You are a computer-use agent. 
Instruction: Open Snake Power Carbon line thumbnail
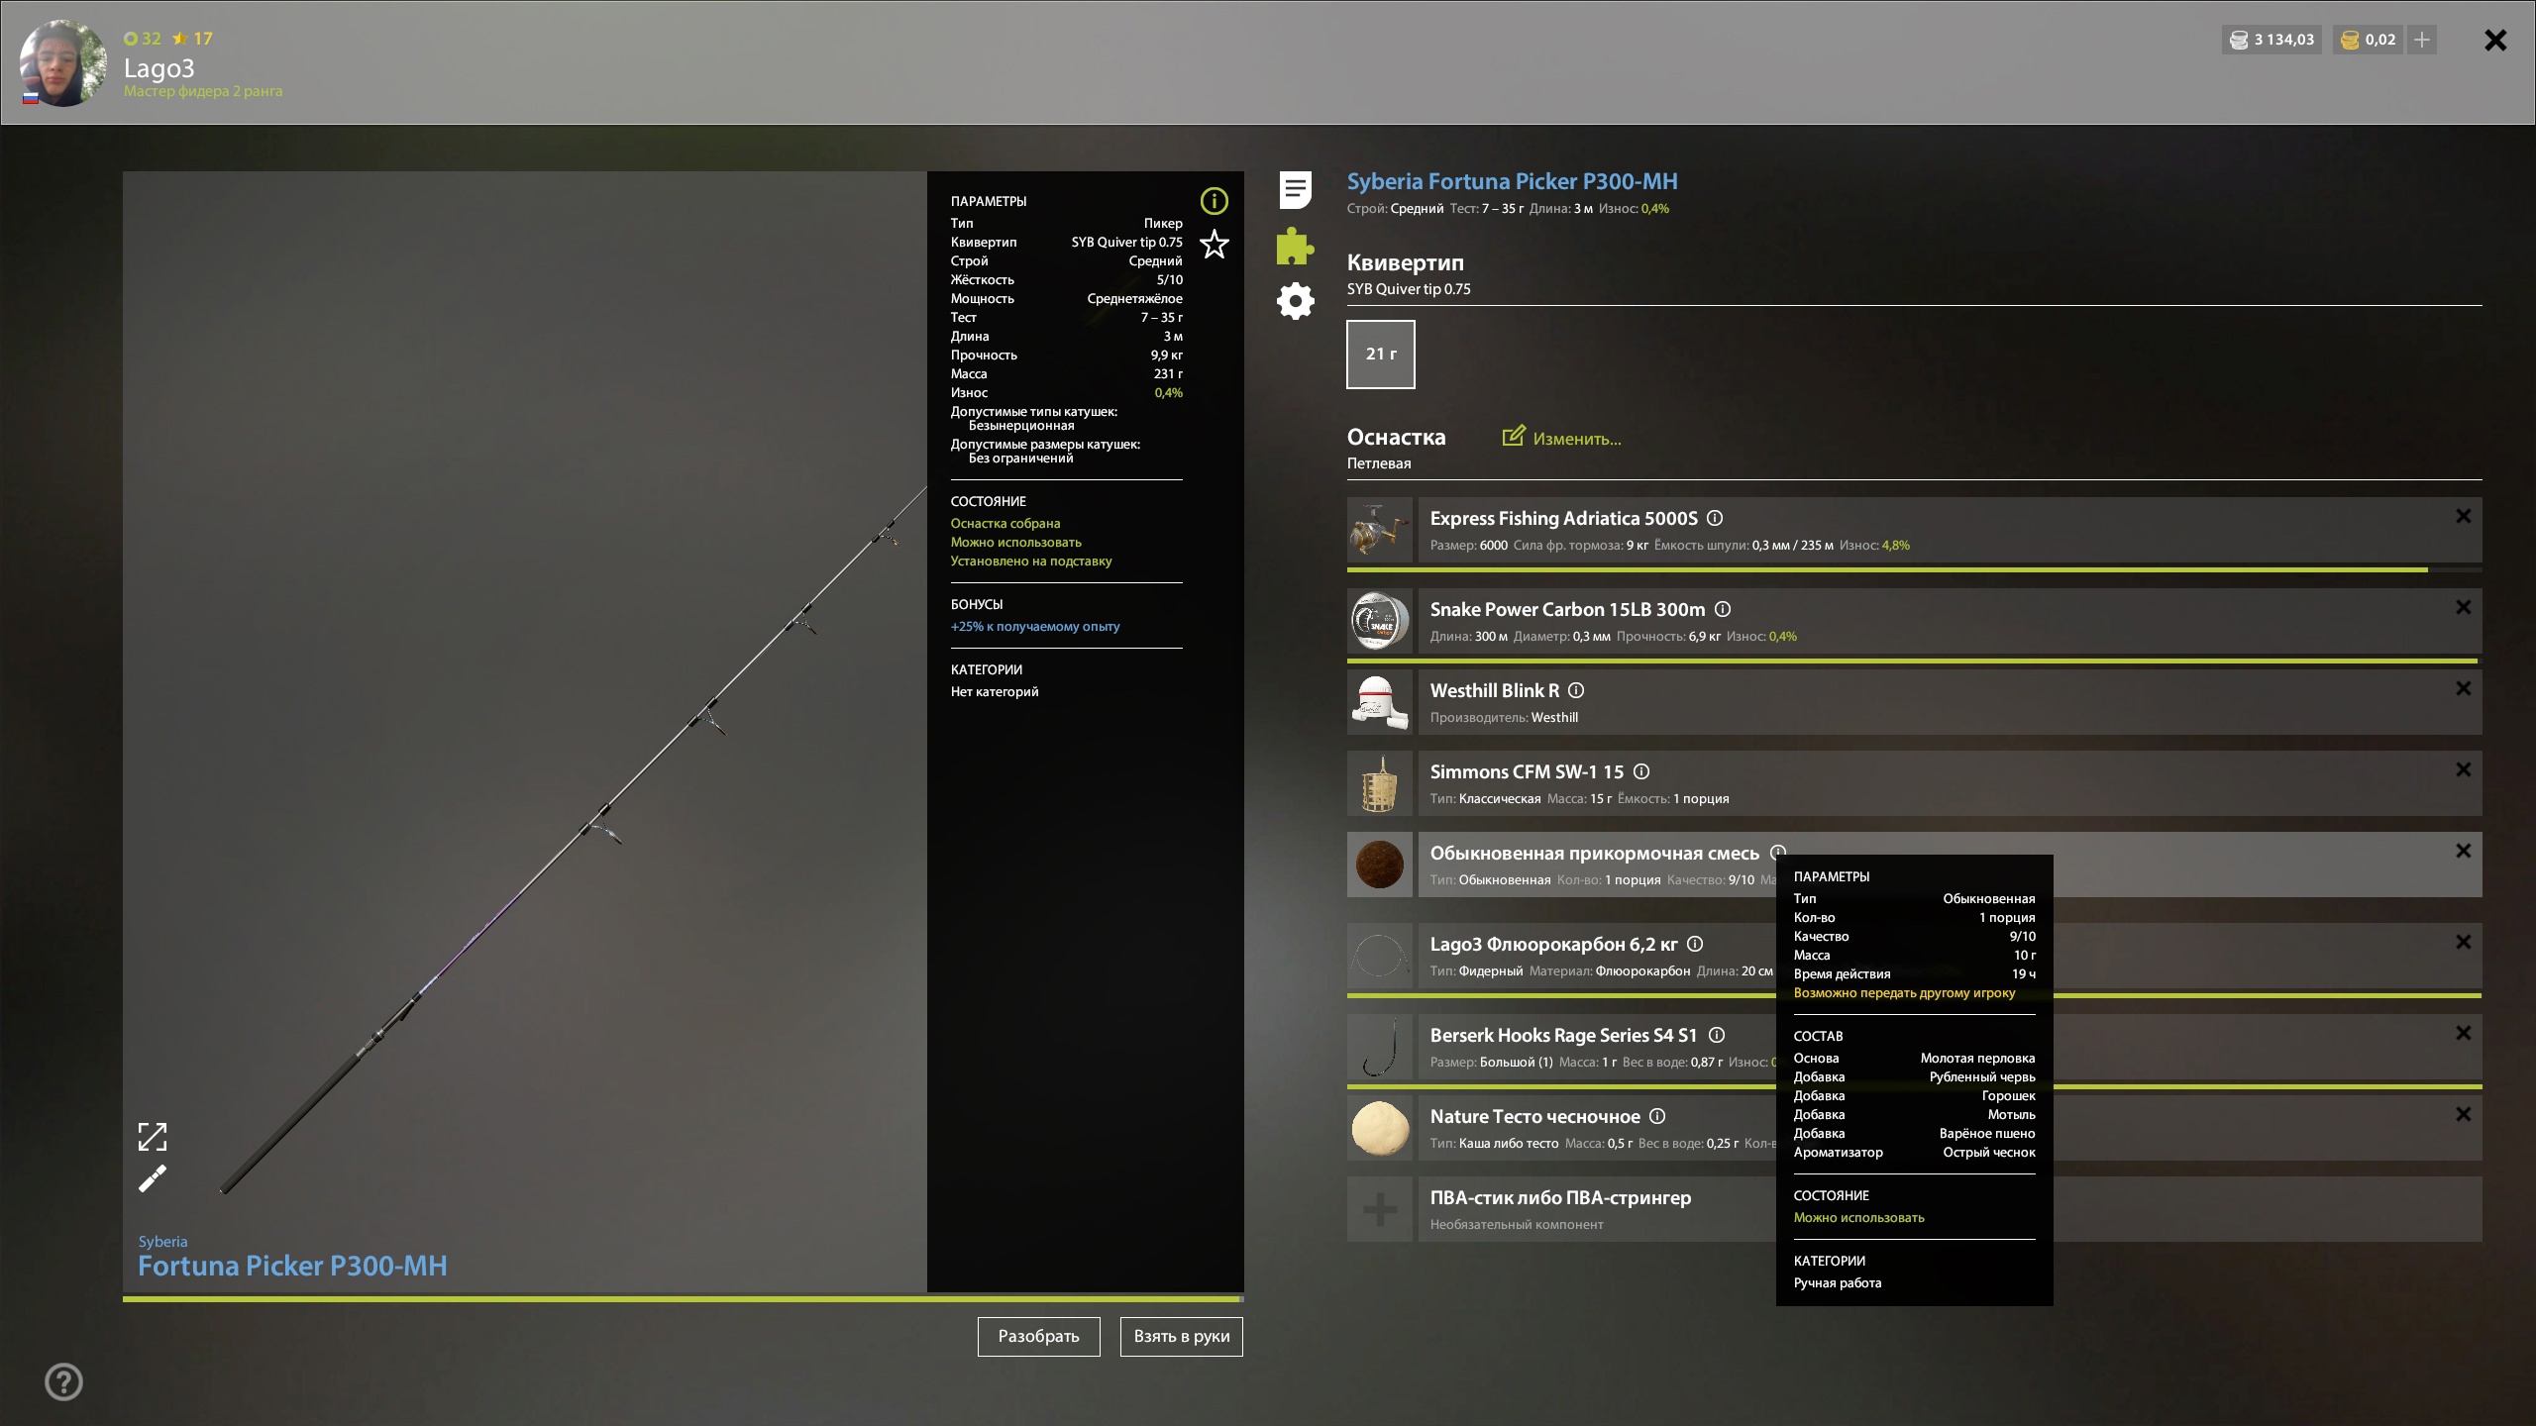coord(1379,621)
